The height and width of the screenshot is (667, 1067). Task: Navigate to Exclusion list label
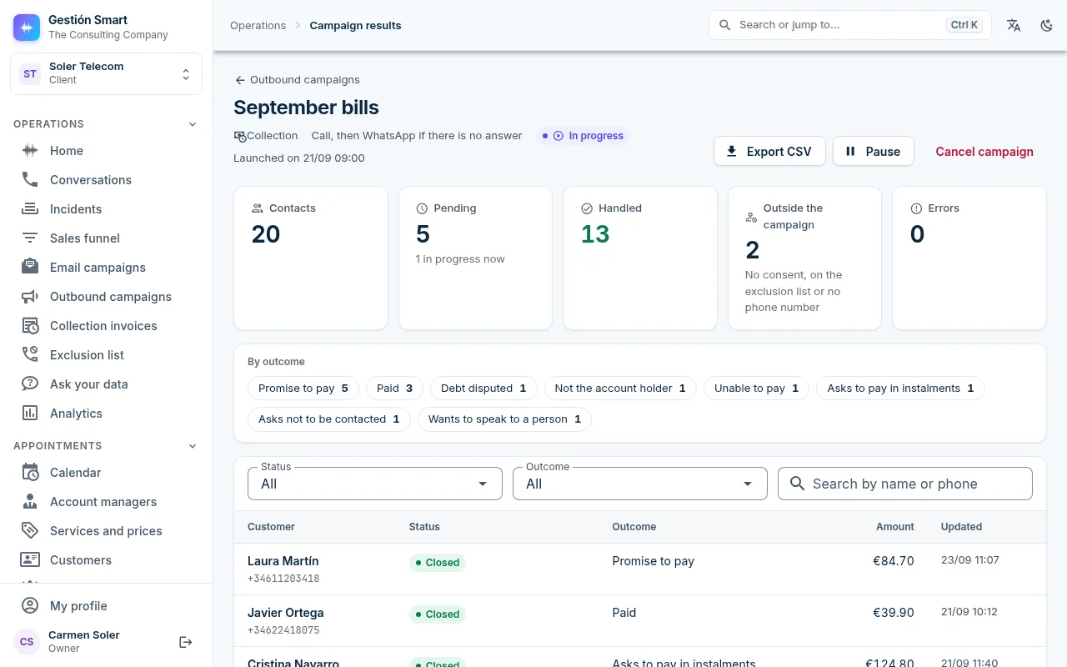[87, 355]
